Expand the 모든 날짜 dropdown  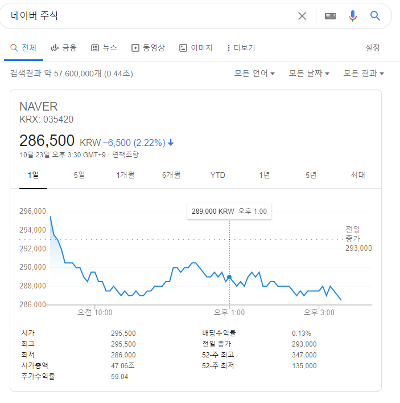pyautogui.click(x=309, y=74)
